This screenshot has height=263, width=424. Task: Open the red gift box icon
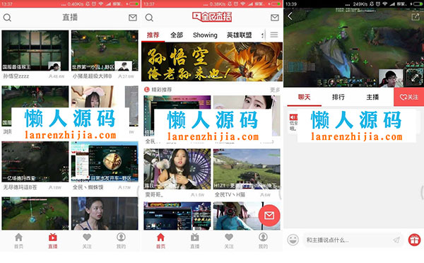point(414,240)
